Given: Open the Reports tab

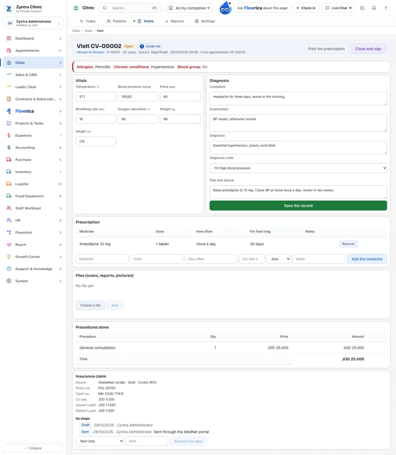Looking at the screenshot, I should [x=174, y=21].
